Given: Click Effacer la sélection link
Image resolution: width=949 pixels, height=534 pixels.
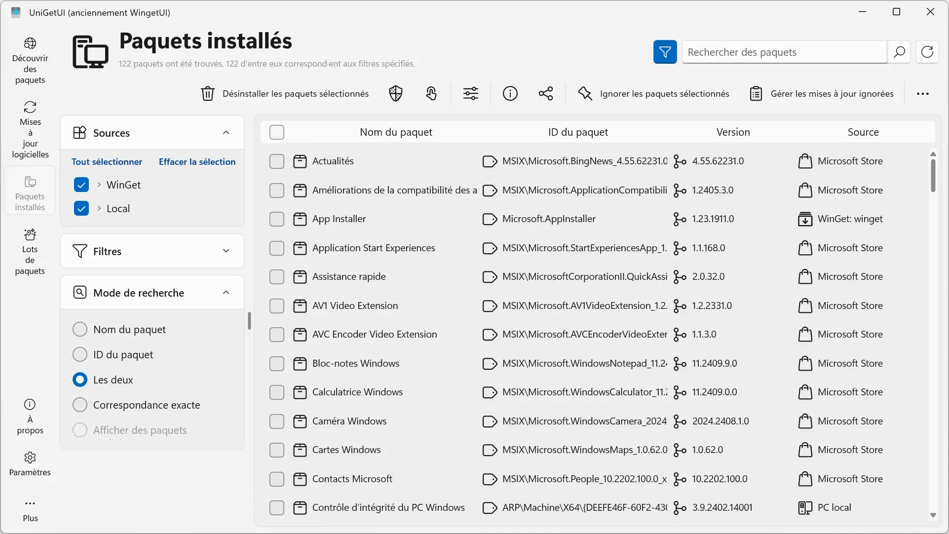Looking at the screenshot, I should click(x=197, y=161).
